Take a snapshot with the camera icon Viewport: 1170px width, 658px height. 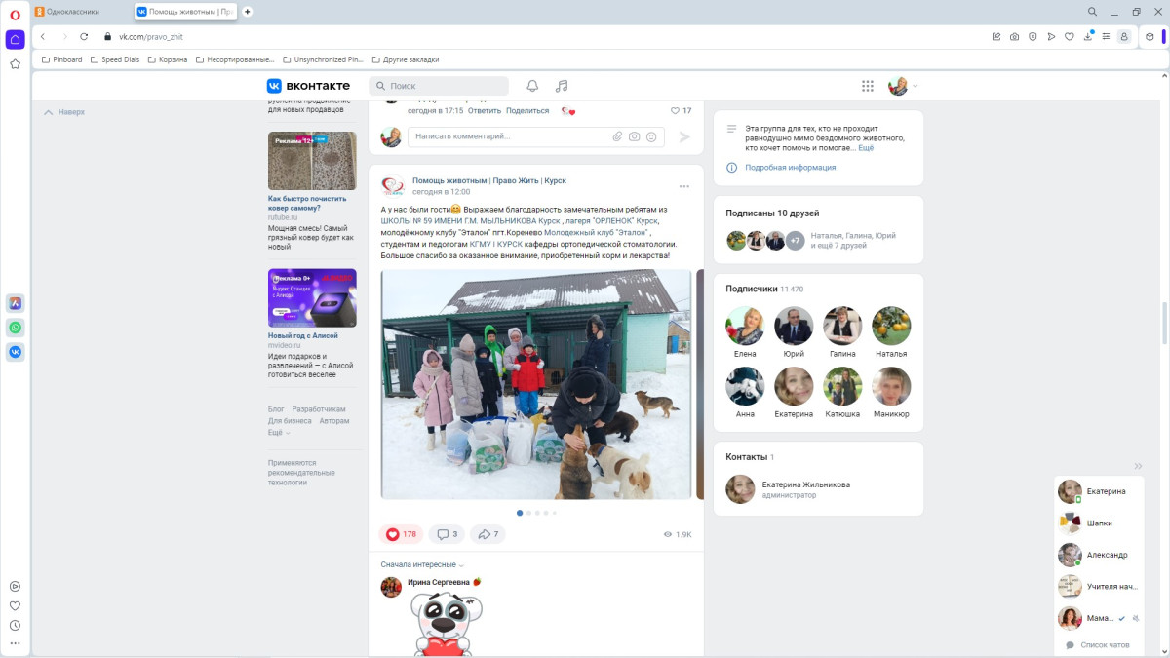click(x=1015, y=36)
